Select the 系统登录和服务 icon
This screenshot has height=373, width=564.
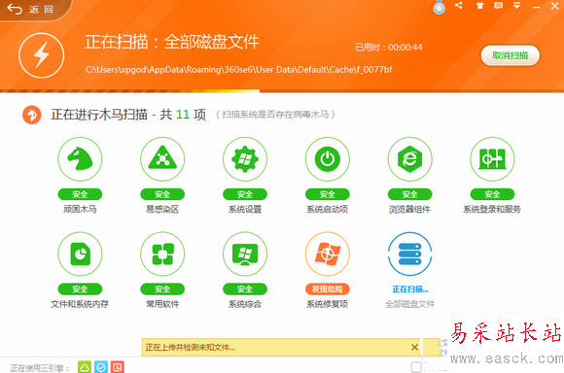click(492, 159)
